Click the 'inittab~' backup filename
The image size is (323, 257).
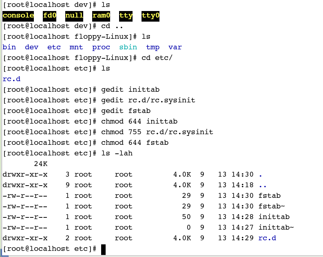(276, 228)
